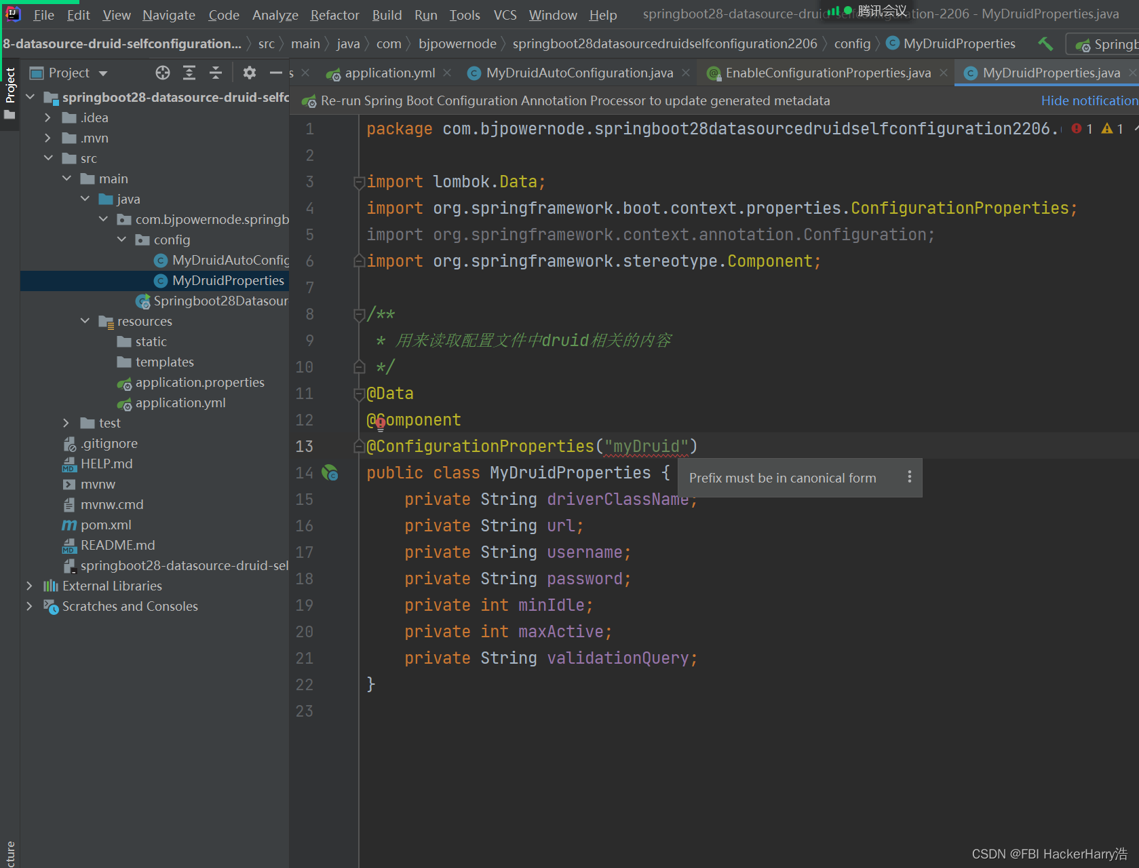Collapse the src folder in the tree
1139x868 pixels.
coord(48,157)
